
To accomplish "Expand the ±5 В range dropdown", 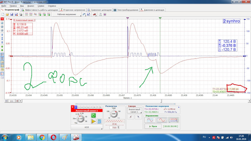I will (x=87, y=127).
